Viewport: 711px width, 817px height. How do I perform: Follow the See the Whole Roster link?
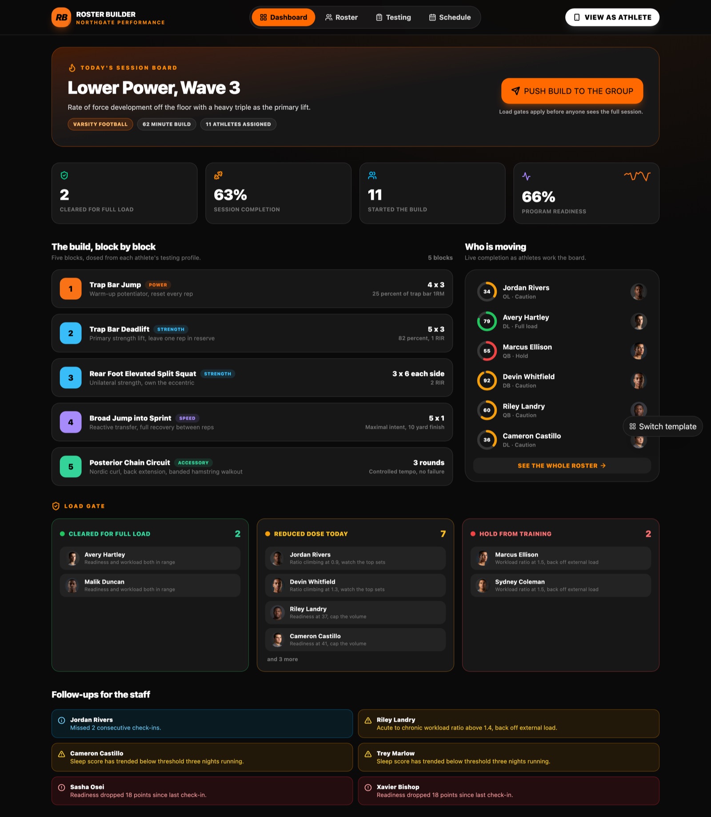[x=562, y=466]
